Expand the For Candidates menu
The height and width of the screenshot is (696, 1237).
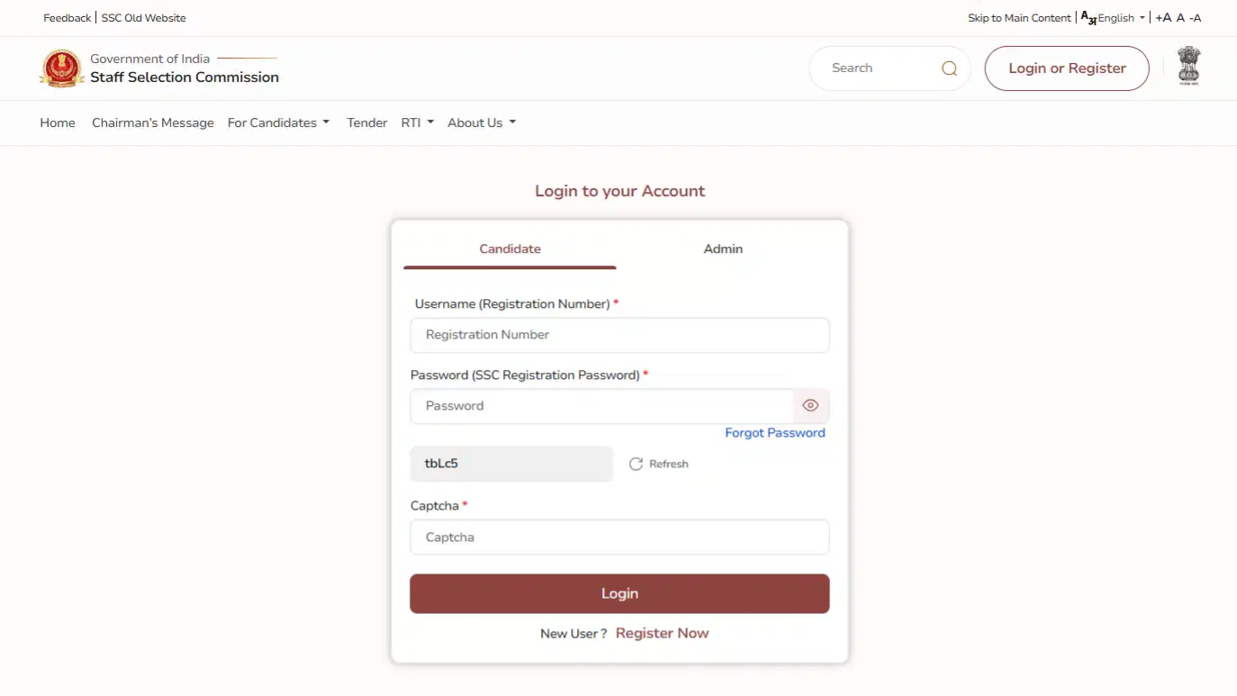click(x=278, y=122)
